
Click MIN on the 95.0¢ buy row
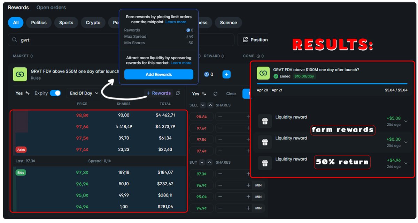tap(258, 197)
